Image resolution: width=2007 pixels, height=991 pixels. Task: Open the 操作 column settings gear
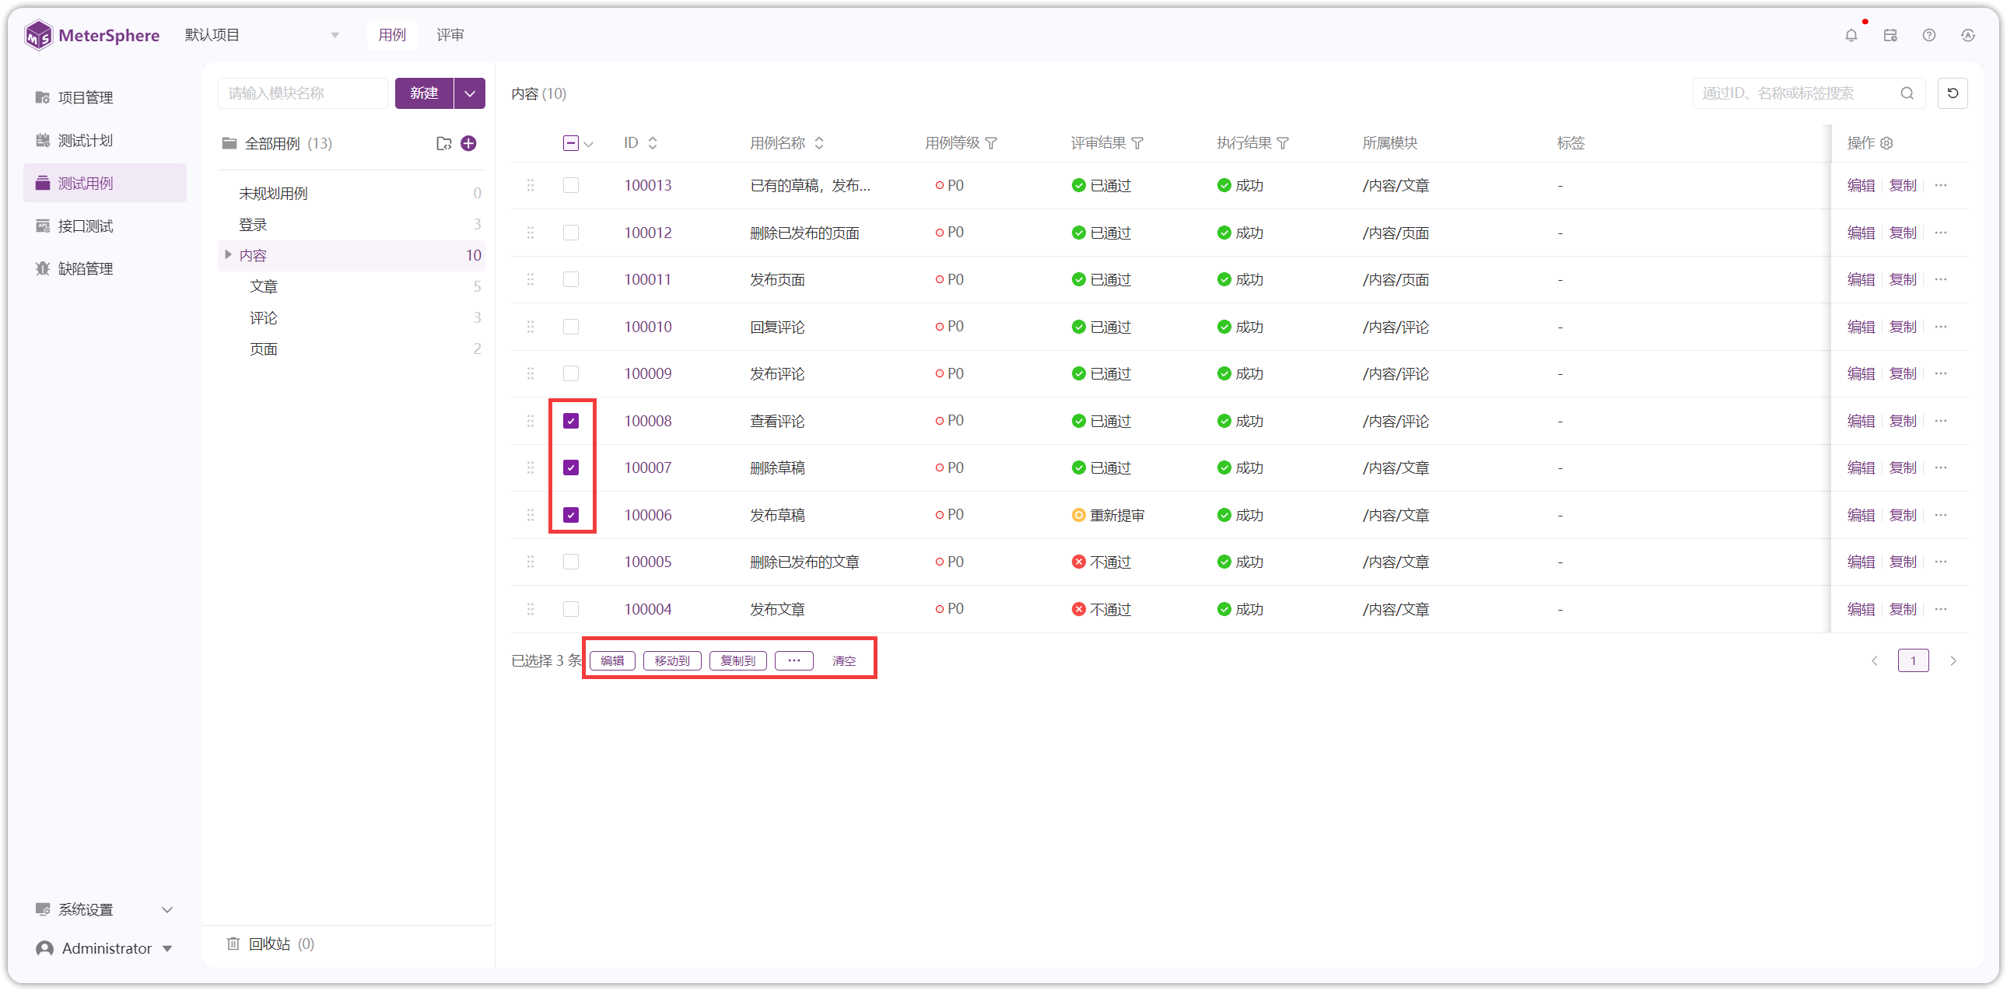point(1886,143)
